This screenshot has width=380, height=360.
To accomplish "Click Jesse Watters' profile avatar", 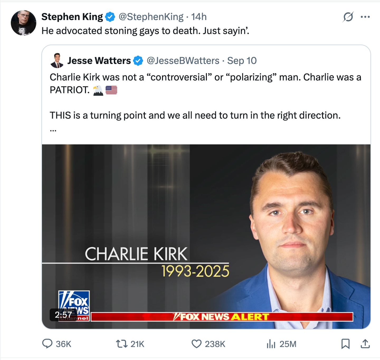I will [57, 60].
